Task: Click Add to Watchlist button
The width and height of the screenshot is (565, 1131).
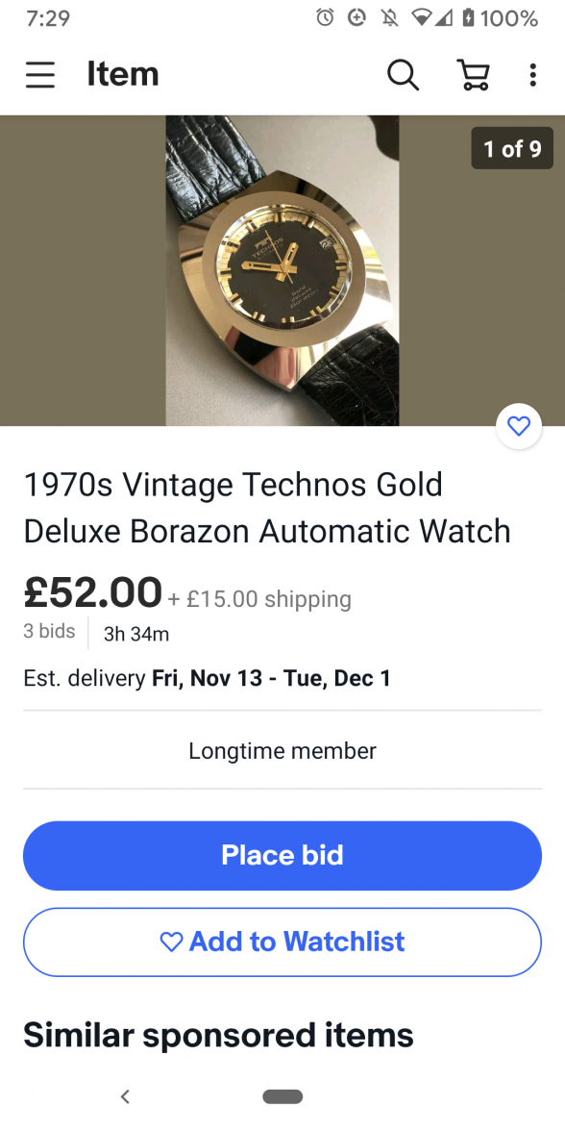Action: tap(282, 942)
